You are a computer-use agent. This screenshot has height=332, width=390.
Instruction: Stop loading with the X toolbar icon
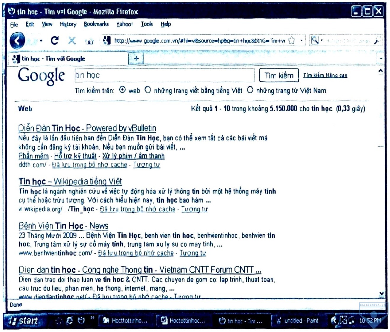72,41
